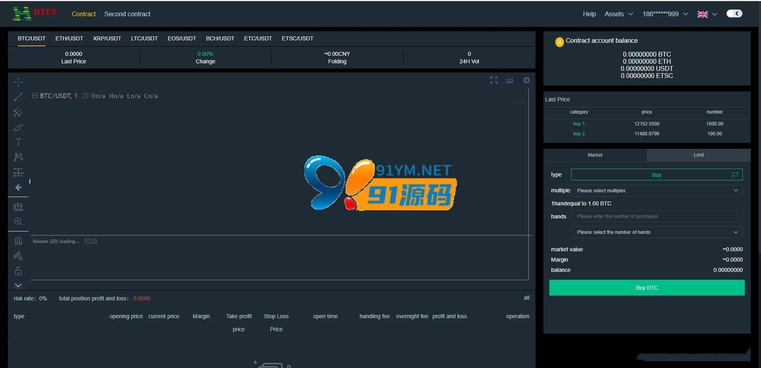Select the pitchfork drawing tool
761x368 pixels.
[x=18, y=112]
